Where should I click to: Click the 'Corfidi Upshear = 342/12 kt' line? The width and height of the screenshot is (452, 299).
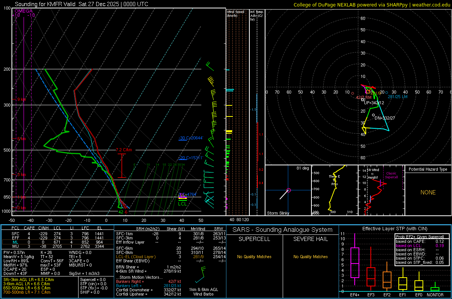[149, 294]
